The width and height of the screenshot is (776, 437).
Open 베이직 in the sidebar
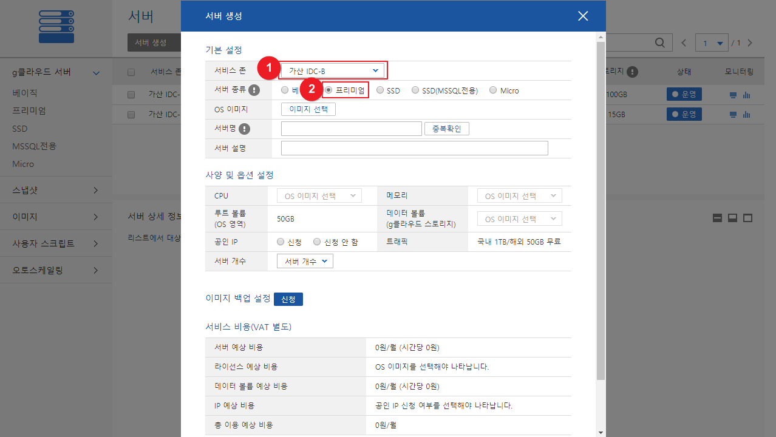point(25,93)
